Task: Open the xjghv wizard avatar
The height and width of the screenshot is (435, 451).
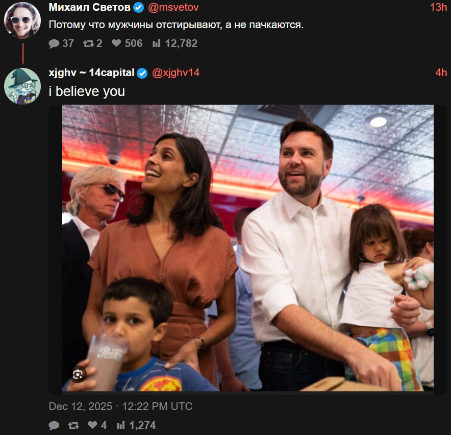Action: pos(22,86)
